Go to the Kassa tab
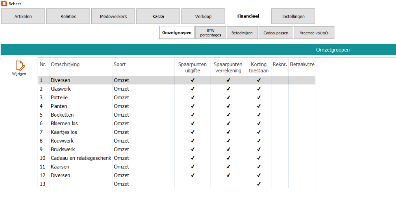 (x=158, y=16)
